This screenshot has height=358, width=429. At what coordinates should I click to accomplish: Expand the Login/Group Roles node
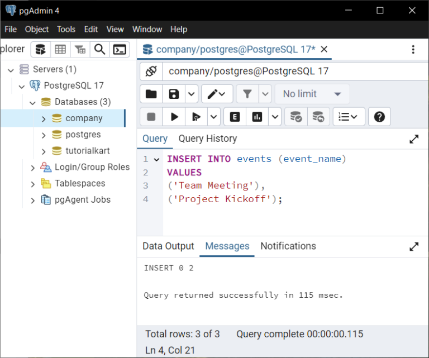tap(33, 168)
